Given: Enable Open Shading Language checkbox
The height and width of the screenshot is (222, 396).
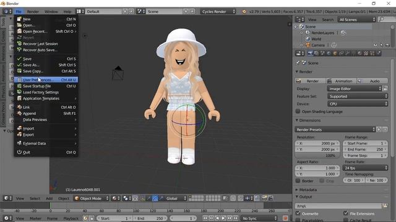Looking at the screenshot, I should click(298, 111).
